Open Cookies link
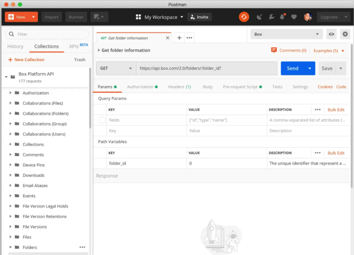The image size is (354, 255). tap(325, 87)
